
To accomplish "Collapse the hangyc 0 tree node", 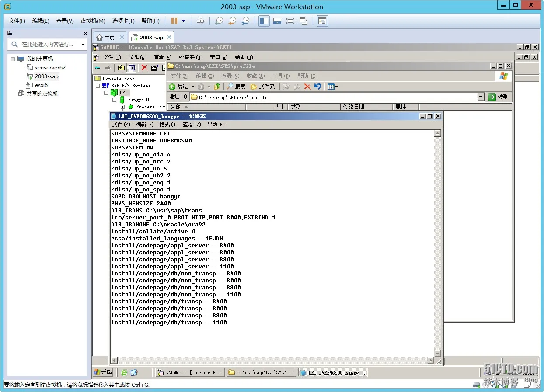I will tap(114, 100).
